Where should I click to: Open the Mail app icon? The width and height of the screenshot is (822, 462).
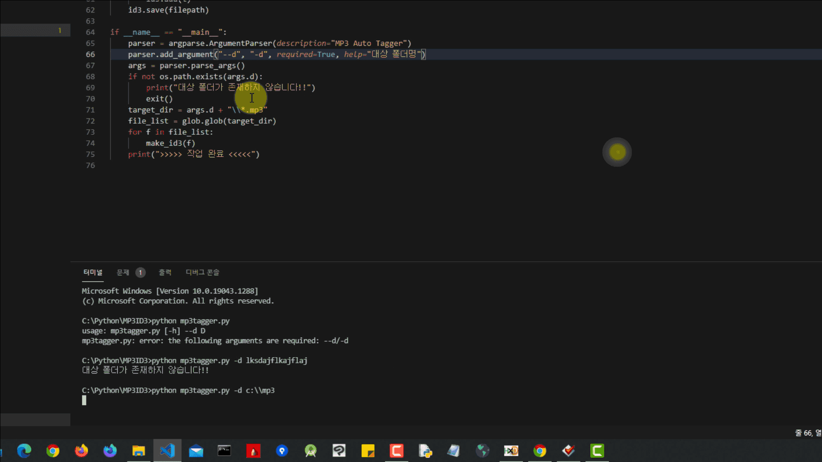(x=196, y=450)
